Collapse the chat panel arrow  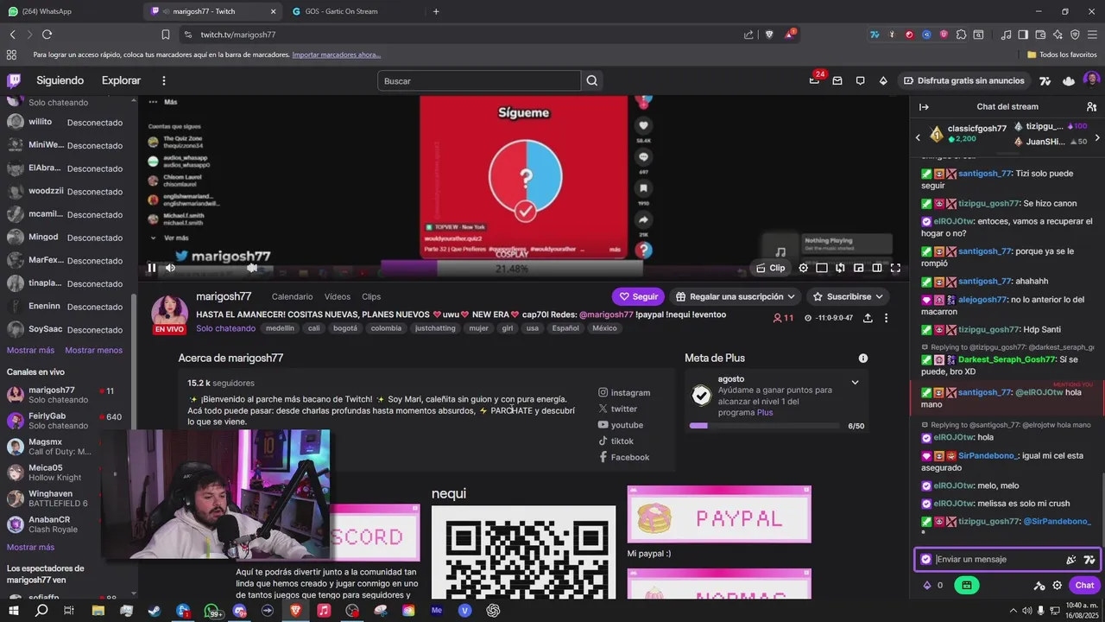coord(924,107)
